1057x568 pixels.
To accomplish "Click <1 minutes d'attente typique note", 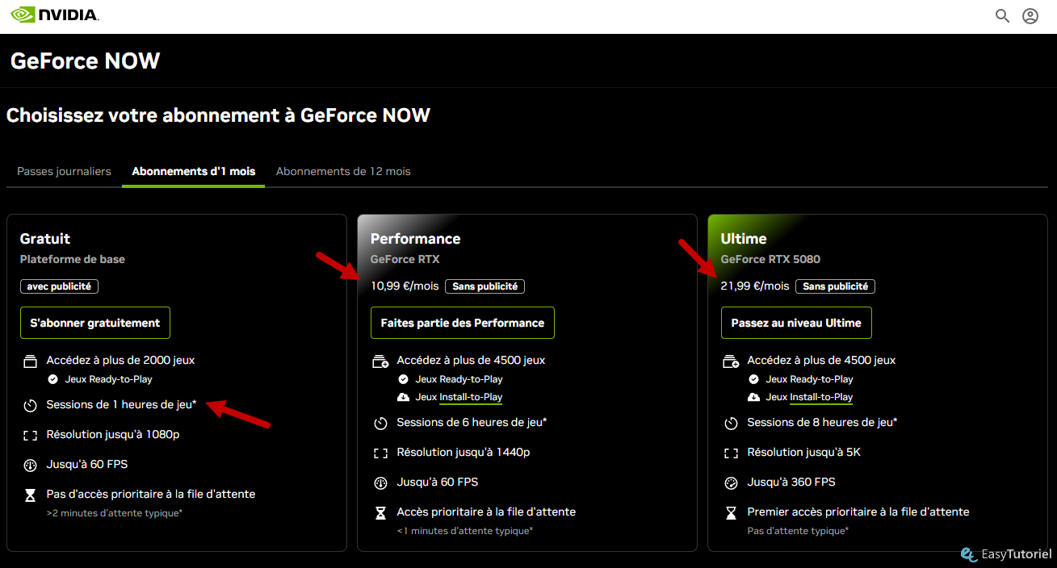I will tap(465, 530).
